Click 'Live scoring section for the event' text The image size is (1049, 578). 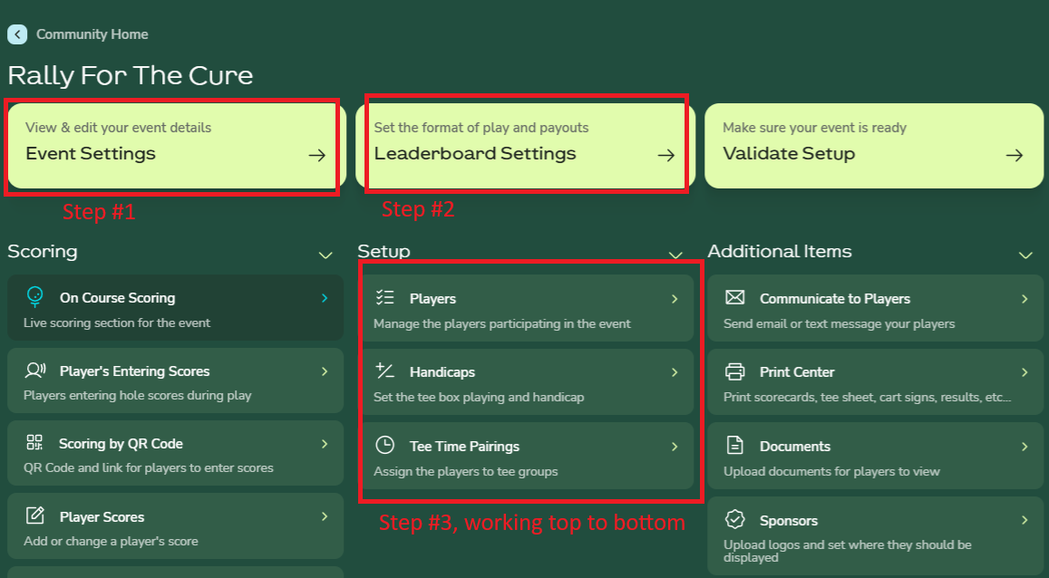click(117, 323)
